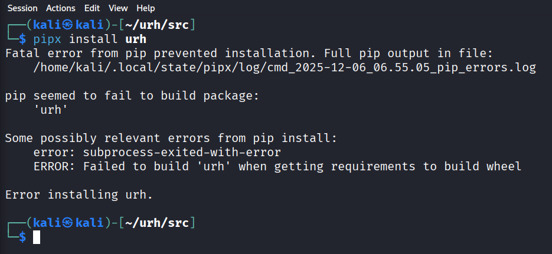The image size is (552, 254).
Task: Open the View menu
Action: (118, 8)
